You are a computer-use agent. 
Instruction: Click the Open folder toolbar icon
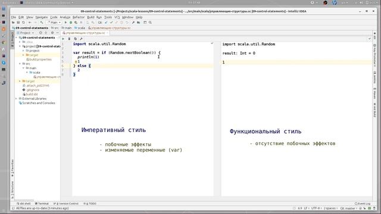coord(13,23)
